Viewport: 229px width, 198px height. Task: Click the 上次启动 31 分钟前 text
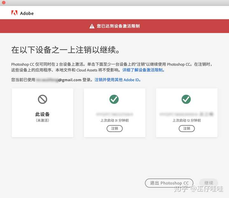point(114,120)
